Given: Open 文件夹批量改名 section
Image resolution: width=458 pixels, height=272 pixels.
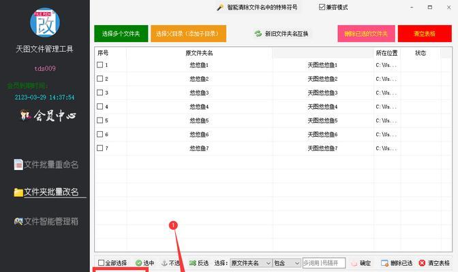Looking at the screenshot, I should 46,192.
